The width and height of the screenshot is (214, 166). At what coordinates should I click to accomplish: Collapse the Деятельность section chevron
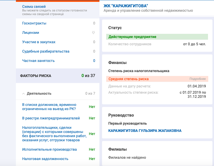click(x=23, y=93)
